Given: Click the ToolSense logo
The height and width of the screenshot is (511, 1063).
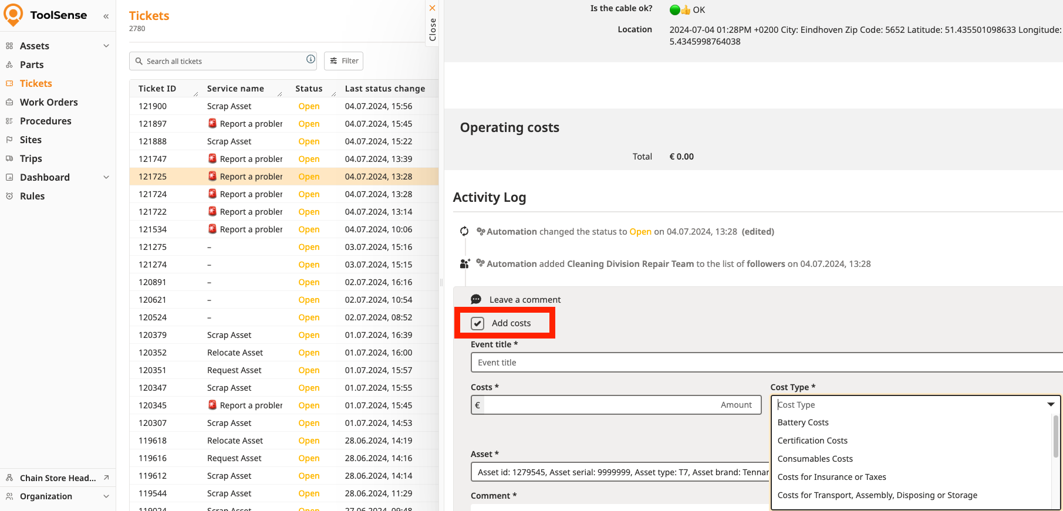Looking at the screenshot, I should point(45,15).
